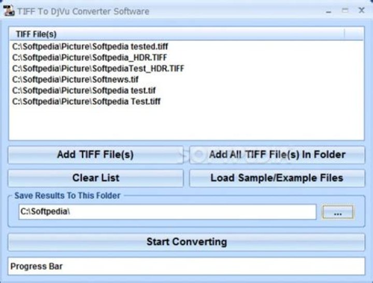Select Softnews.tif in file list
This screenshot has height=283, width=373.
pos(75,79)
